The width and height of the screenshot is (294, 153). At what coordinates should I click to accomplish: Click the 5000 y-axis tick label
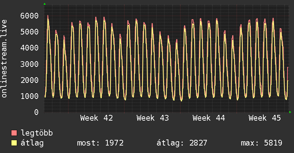point(30,32)
